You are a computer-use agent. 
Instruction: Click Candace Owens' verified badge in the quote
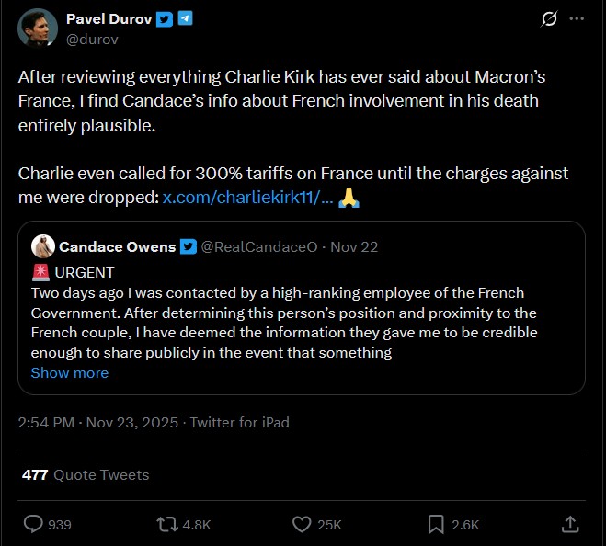tap(188, 247)
